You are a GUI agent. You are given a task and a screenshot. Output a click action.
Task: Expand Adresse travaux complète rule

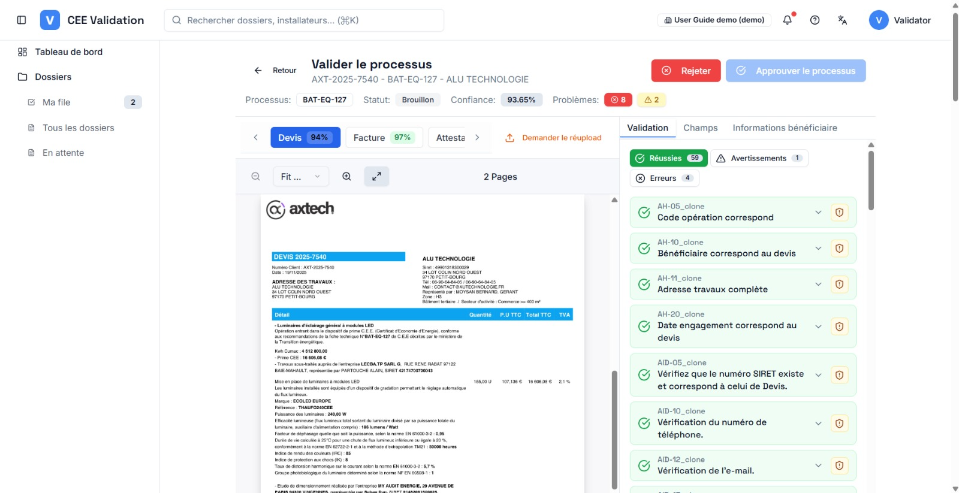[x=818, y=284]
